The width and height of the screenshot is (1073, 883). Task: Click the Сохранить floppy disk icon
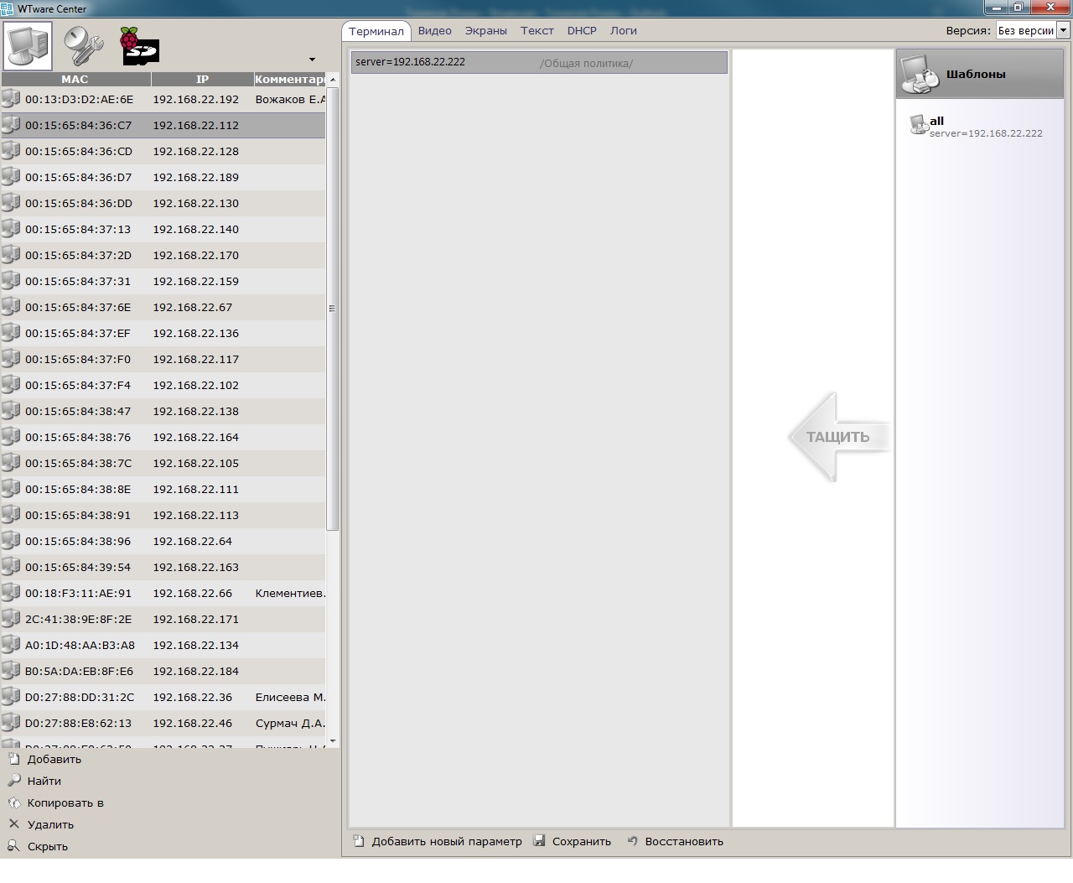point(540,841)
